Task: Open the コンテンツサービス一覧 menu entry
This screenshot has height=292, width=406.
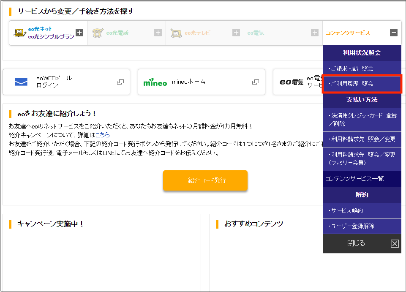Action: [x=362, y=179]
